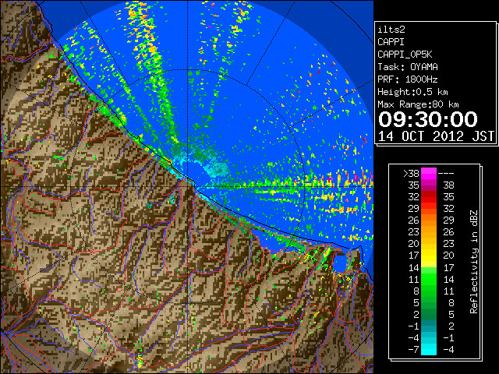Pick the cyan -7 to -4 dBZ band

(x=429, y=349)
